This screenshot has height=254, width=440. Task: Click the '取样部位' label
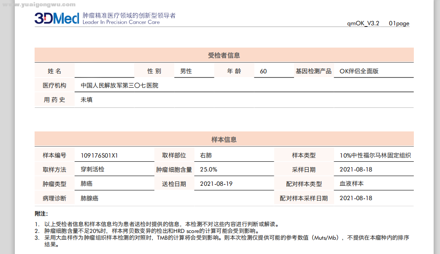(174, 155)
